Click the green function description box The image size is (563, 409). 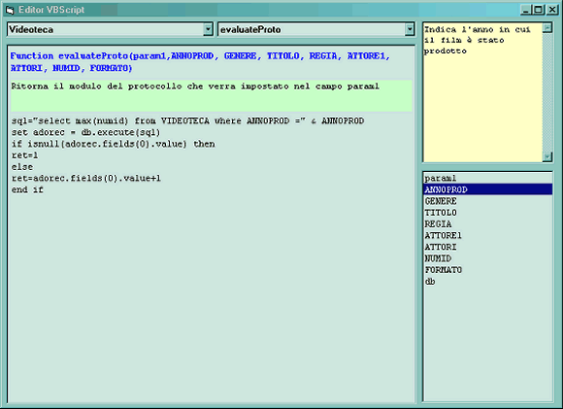[212, 95]
